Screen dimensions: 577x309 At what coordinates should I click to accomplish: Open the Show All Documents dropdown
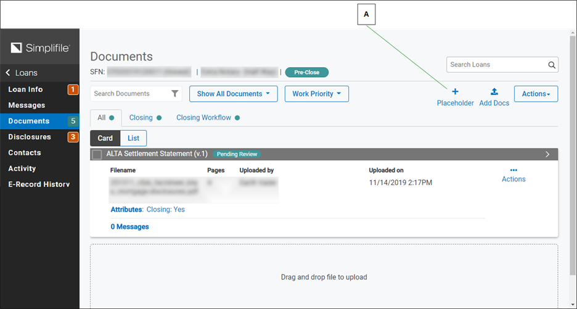(233, 94)
